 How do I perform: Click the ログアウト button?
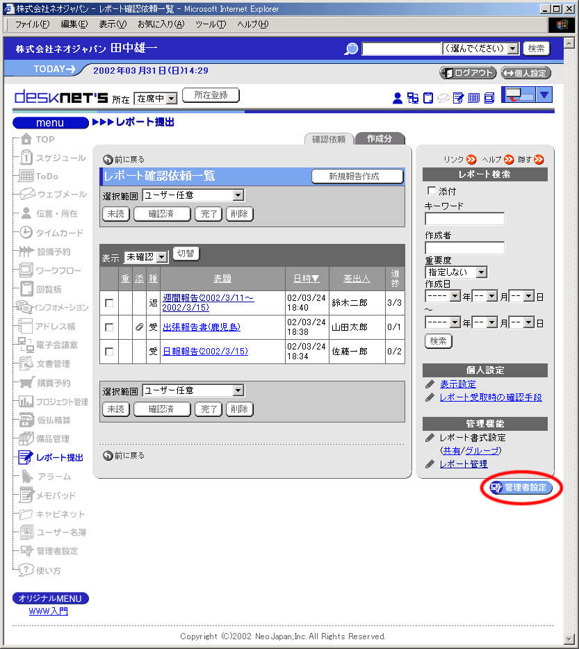point(468,73)
